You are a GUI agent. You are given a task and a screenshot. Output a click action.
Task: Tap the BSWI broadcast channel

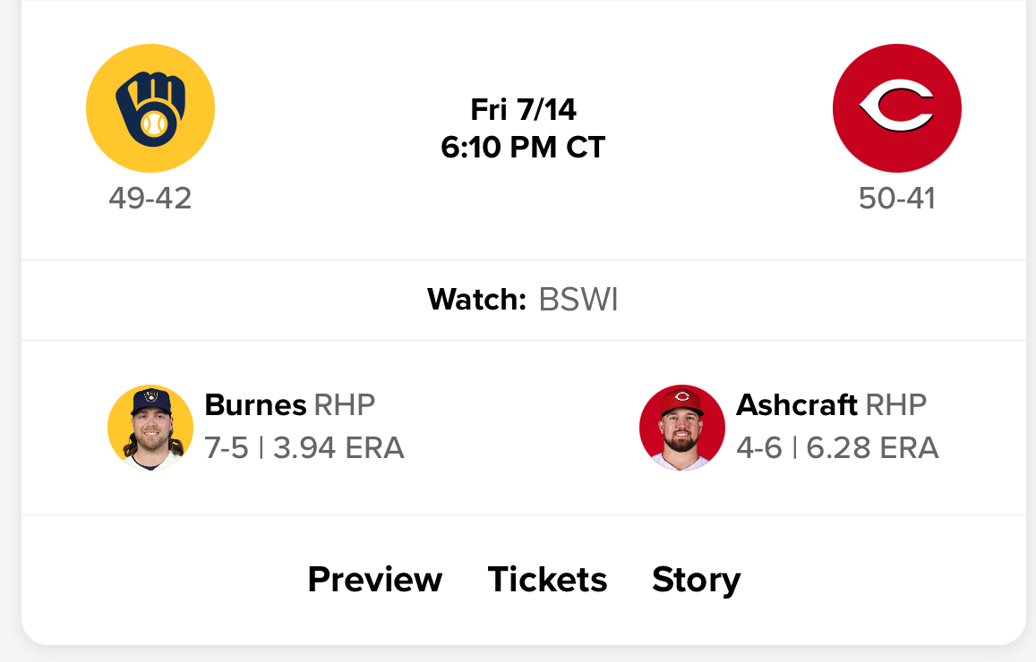pos(578,300)
